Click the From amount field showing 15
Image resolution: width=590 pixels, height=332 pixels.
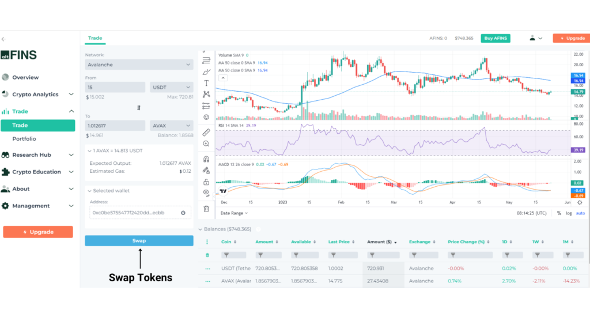coord(115,88)
